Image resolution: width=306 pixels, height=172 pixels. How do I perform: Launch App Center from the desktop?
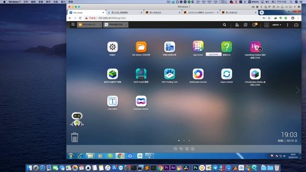click(x=198, y=47)
